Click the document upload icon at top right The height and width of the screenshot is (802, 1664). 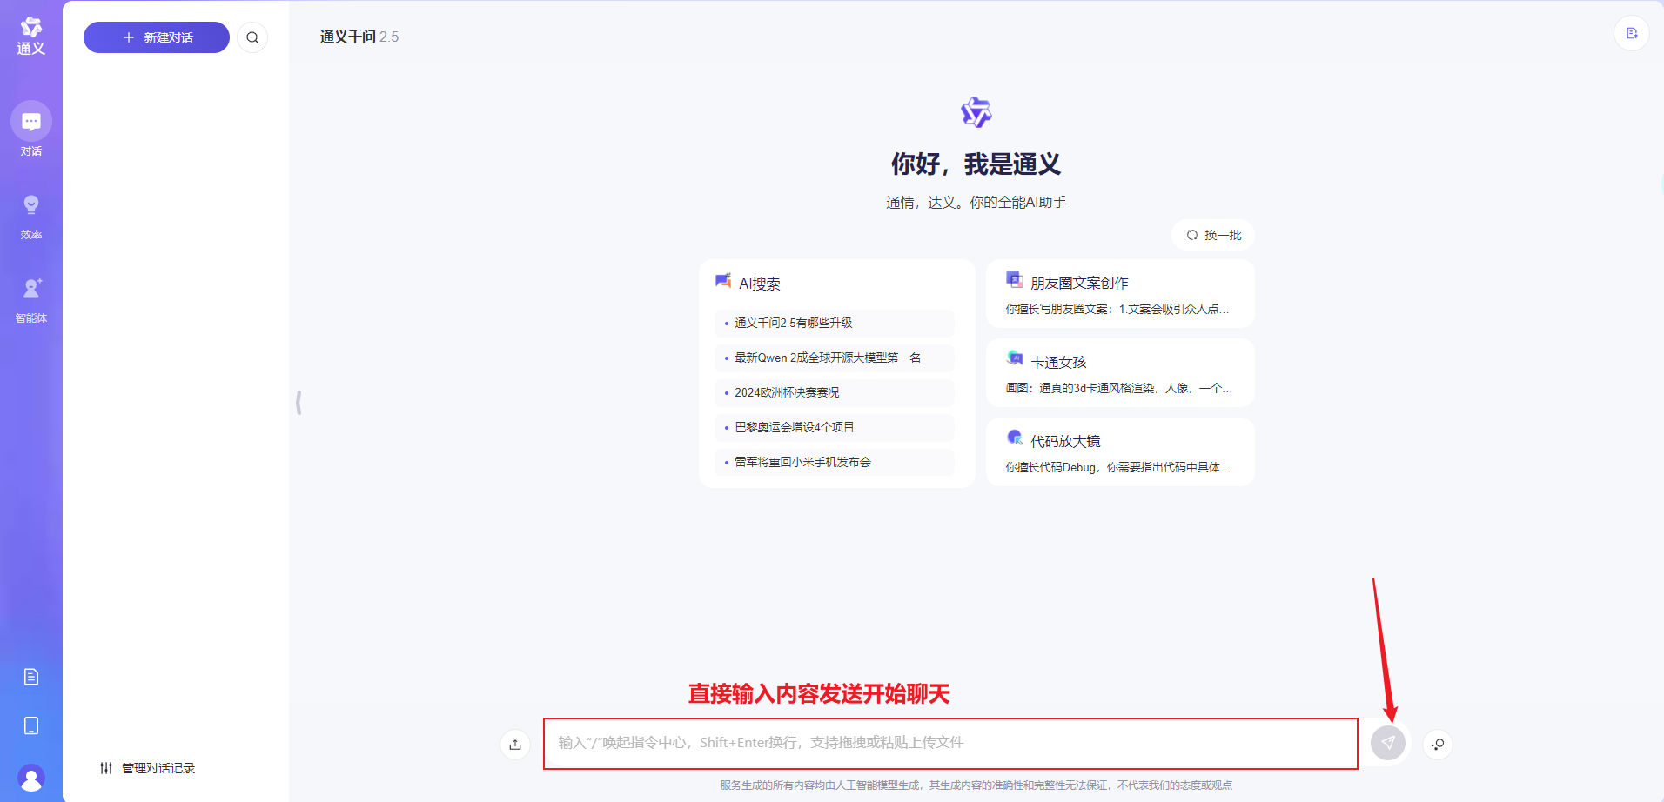coord(1632,32)
